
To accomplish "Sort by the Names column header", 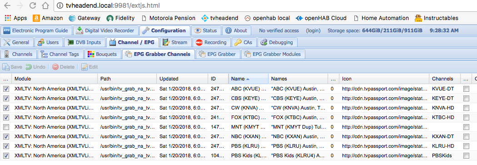I will (298, 79).
